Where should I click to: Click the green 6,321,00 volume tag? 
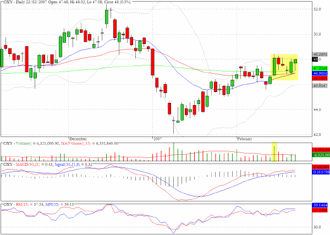coord(321,155)
